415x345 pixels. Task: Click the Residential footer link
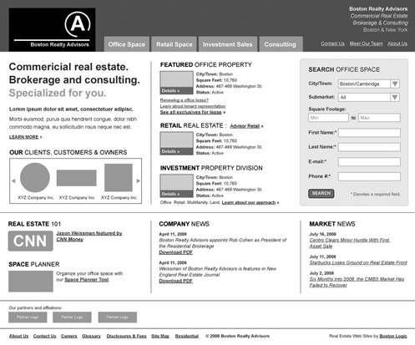187,336
